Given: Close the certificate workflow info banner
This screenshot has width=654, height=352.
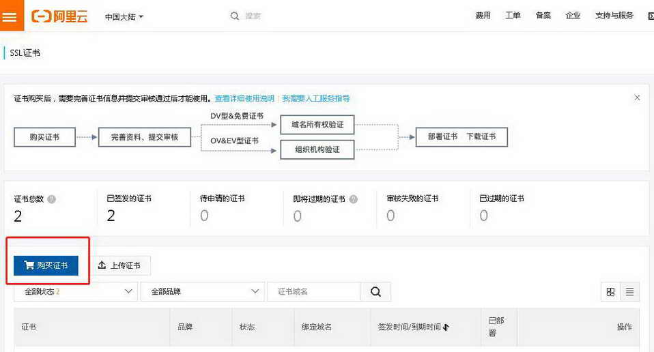Looking at the screenshot, I should pyautogui.click(x=637, y=98).
